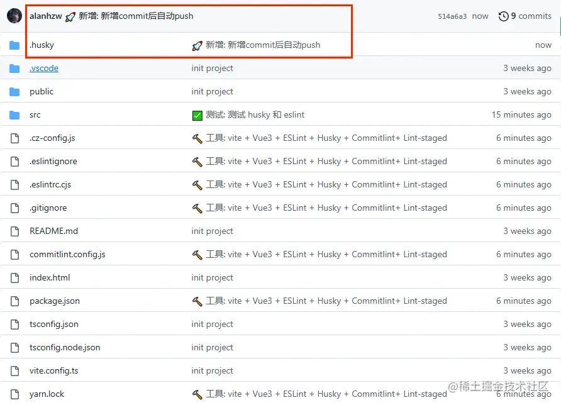Viewport: 561px width, 405px height.
Task: Click the src folder icon
Action: 14,115
